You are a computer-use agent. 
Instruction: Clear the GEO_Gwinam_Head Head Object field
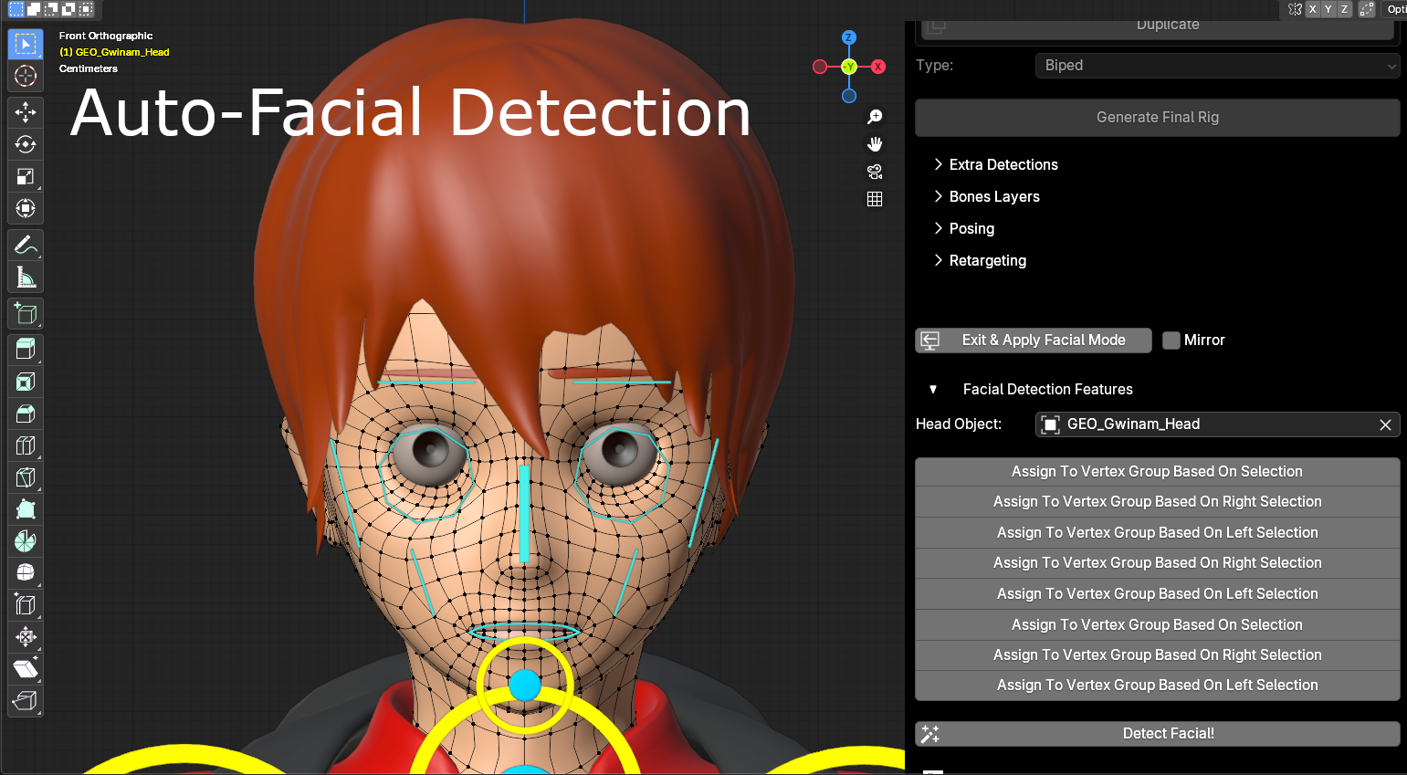[x=1385, y=424]
